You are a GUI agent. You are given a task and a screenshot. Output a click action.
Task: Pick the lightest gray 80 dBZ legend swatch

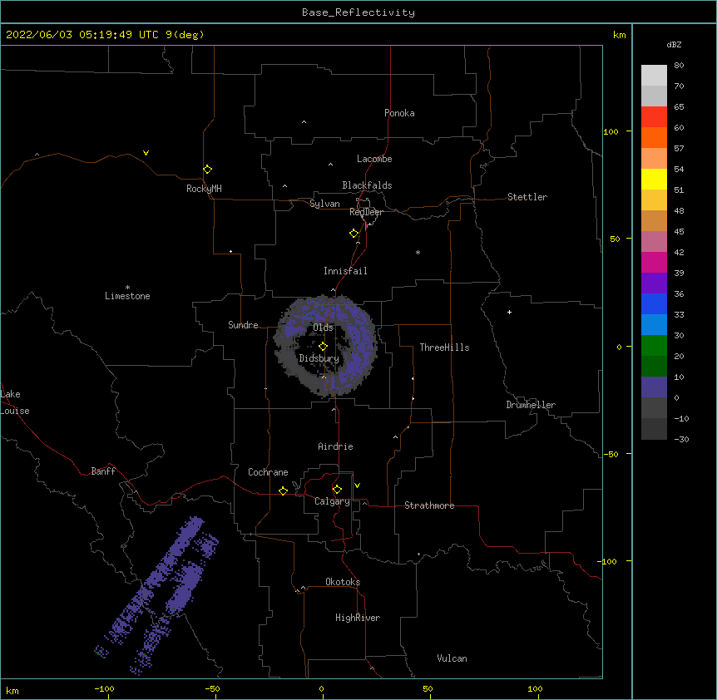(x=654, y=75)
